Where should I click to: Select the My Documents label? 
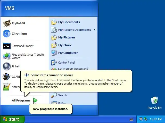pos(69,22)
